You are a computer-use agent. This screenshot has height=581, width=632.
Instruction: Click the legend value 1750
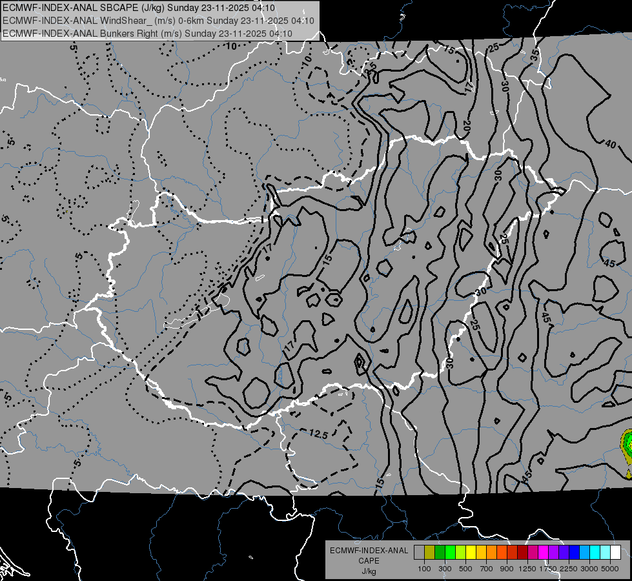tap(548, 569)
